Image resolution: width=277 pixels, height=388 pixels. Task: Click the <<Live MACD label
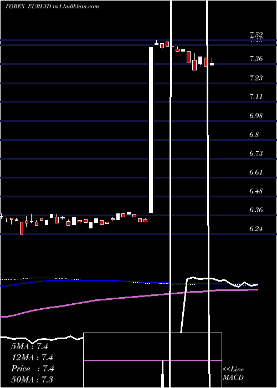233,373
